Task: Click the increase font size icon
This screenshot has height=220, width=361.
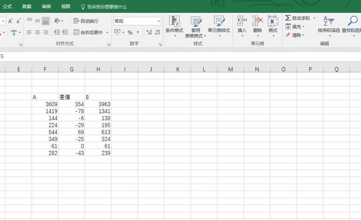Action: point(10,21)
